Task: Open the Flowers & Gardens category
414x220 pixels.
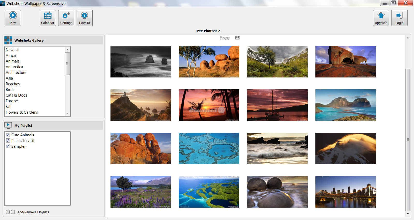Action: [x=22, y=112]
